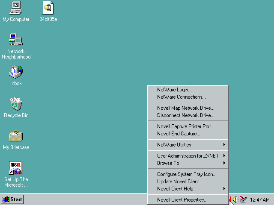Select Update Novell Client
The height and width of the screenshot is (205, 274).
pos(188,182)
